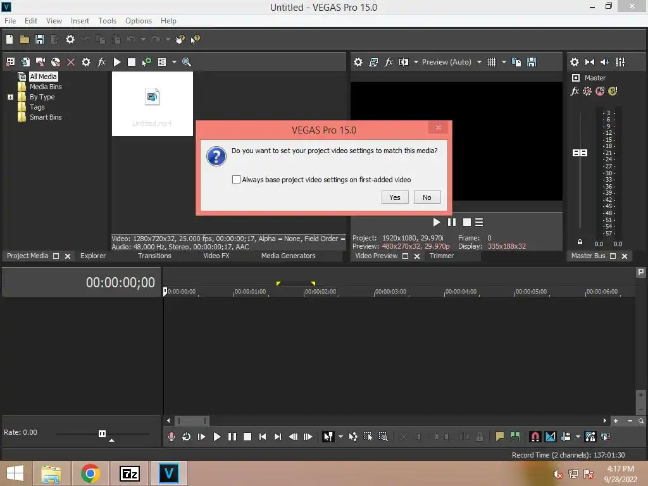Select All Media in the tree
648x486 pixels.
(x=43, y=77)
